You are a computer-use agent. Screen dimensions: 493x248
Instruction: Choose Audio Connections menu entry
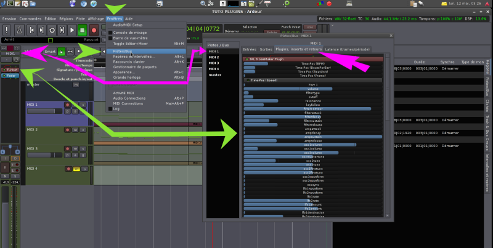(x=146, y=98)
